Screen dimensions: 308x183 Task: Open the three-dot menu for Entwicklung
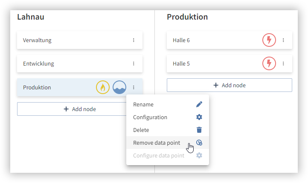click(x=134, y=63)
